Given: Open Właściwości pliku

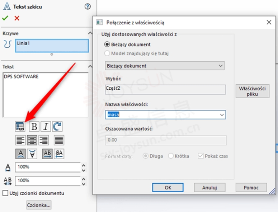Looking at the screenshot, I should (x=252, y=91).
